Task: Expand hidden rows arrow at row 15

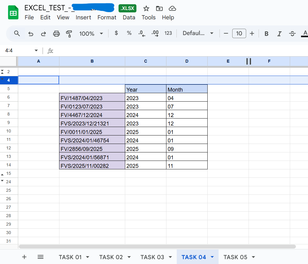Action: click(x=2, y=174)
